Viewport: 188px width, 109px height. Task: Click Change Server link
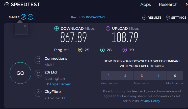(58, 84)
